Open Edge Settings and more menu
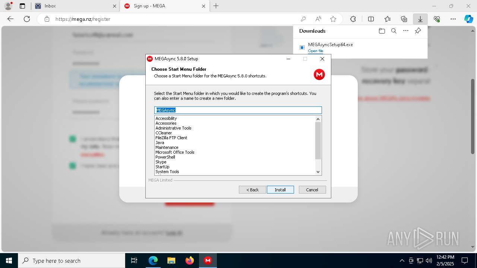 (453, 19)
